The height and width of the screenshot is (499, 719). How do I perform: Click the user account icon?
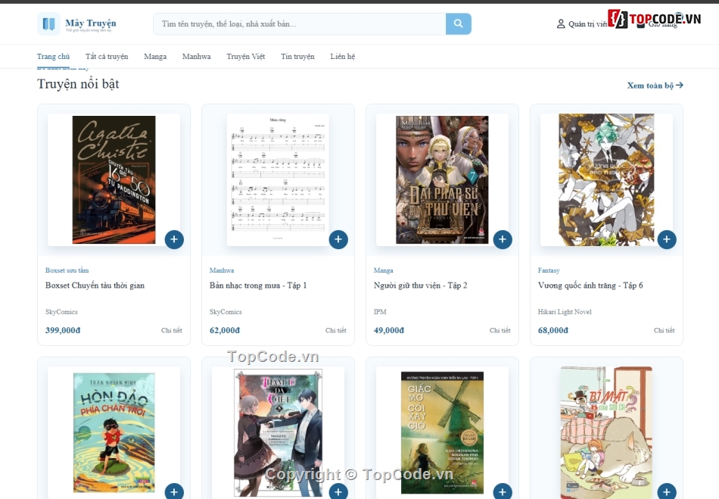click(560, 23)
